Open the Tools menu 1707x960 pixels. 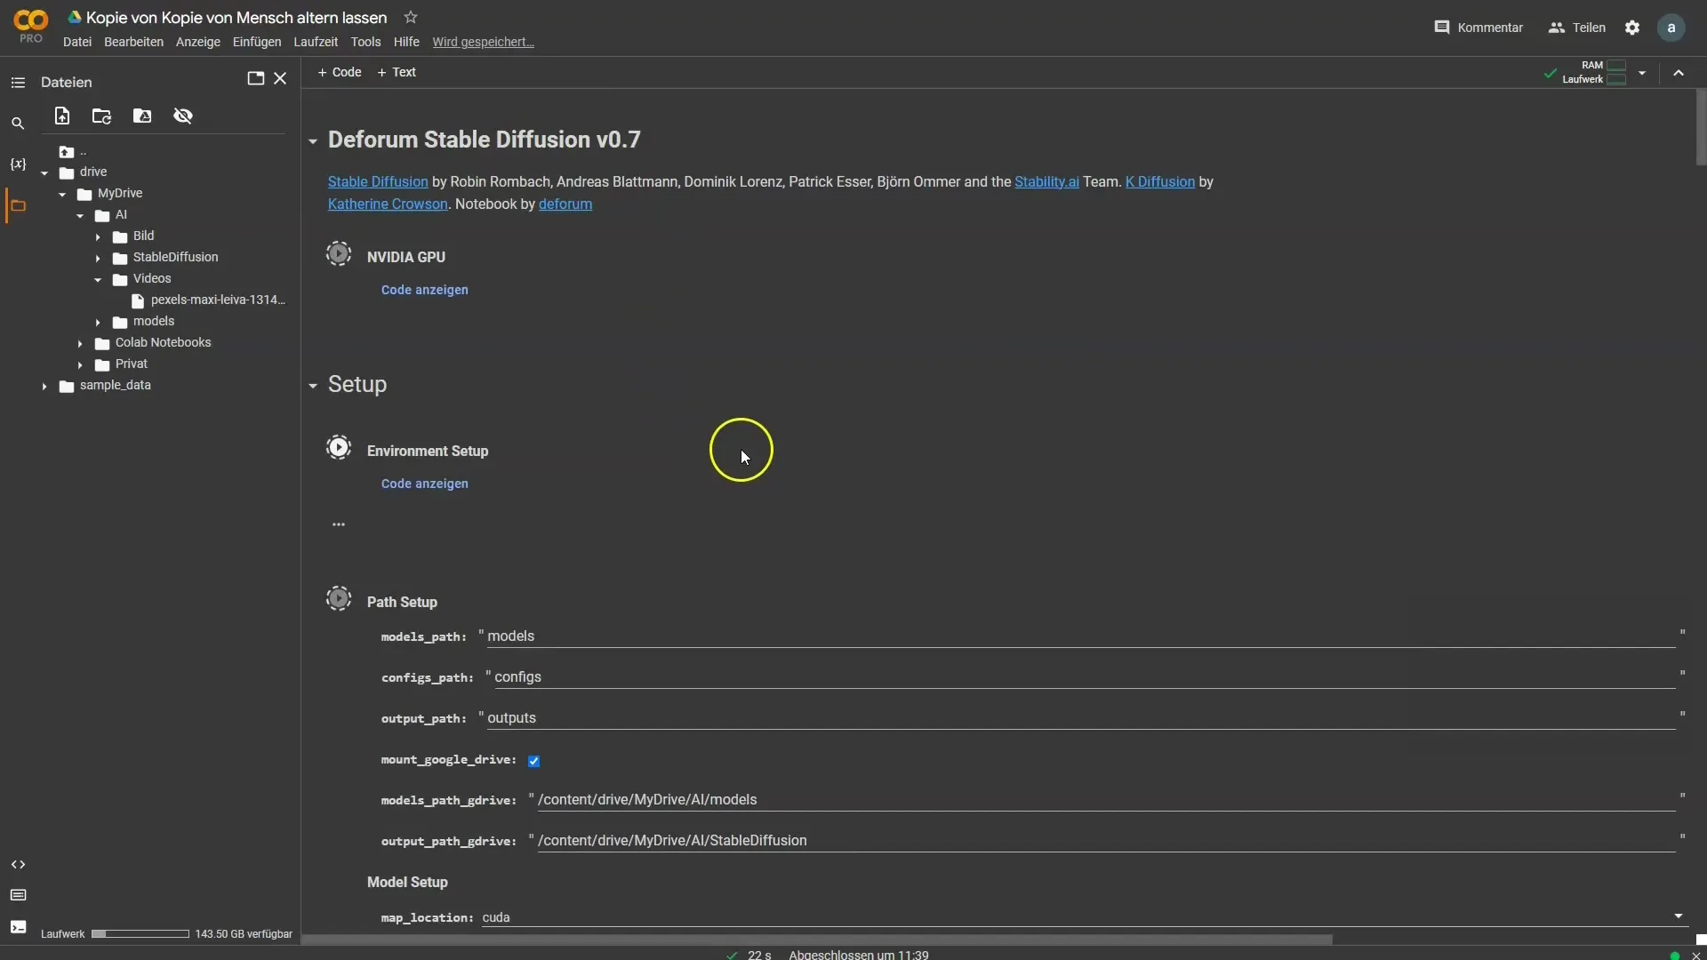point(365,42)
